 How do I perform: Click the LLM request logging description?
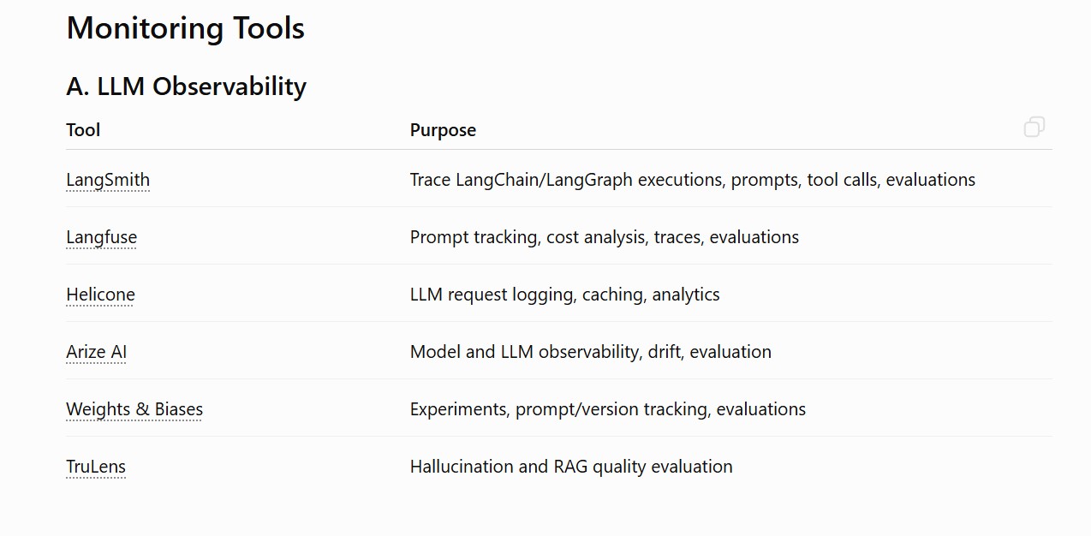(x=565, y=295)
